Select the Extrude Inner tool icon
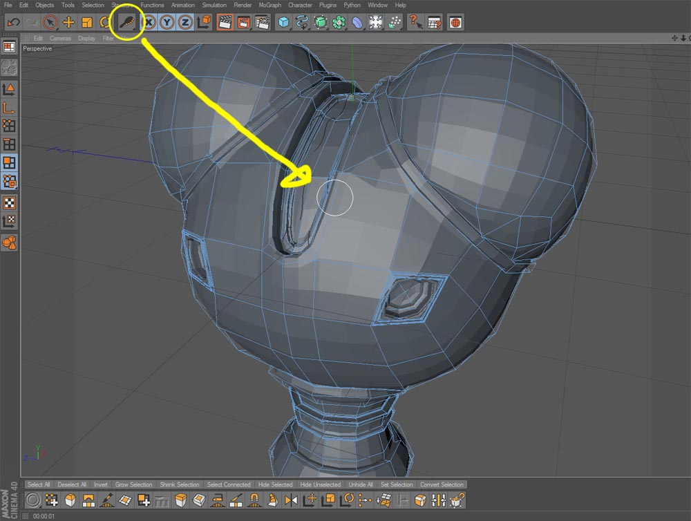The width and height of the screenshot is (691, 521). pyautogui.click(x=199, y=500)
